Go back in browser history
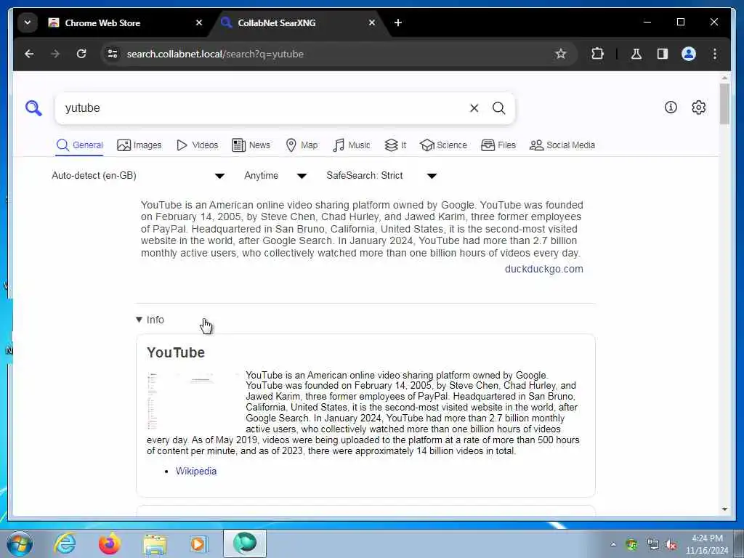Screen dimensions: 744x558 click(x=29, y=54)
